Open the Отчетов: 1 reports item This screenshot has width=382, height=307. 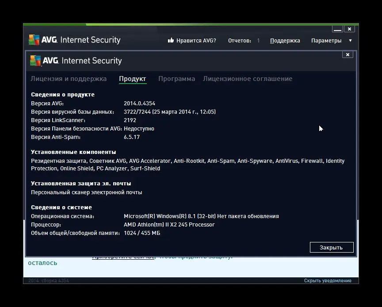(244, 41)
